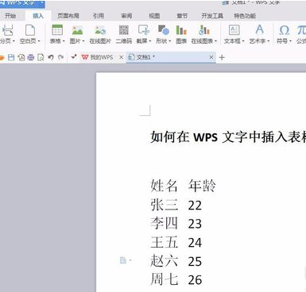Click the 二维码 QR code icon
The image size is (306, 292).
124,30
